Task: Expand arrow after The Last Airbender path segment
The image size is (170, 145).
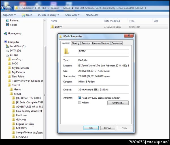Action: (146, 8)
